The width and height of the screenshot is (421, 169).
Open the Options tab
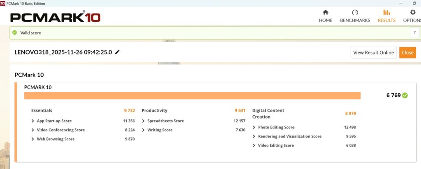pos(412,16)
